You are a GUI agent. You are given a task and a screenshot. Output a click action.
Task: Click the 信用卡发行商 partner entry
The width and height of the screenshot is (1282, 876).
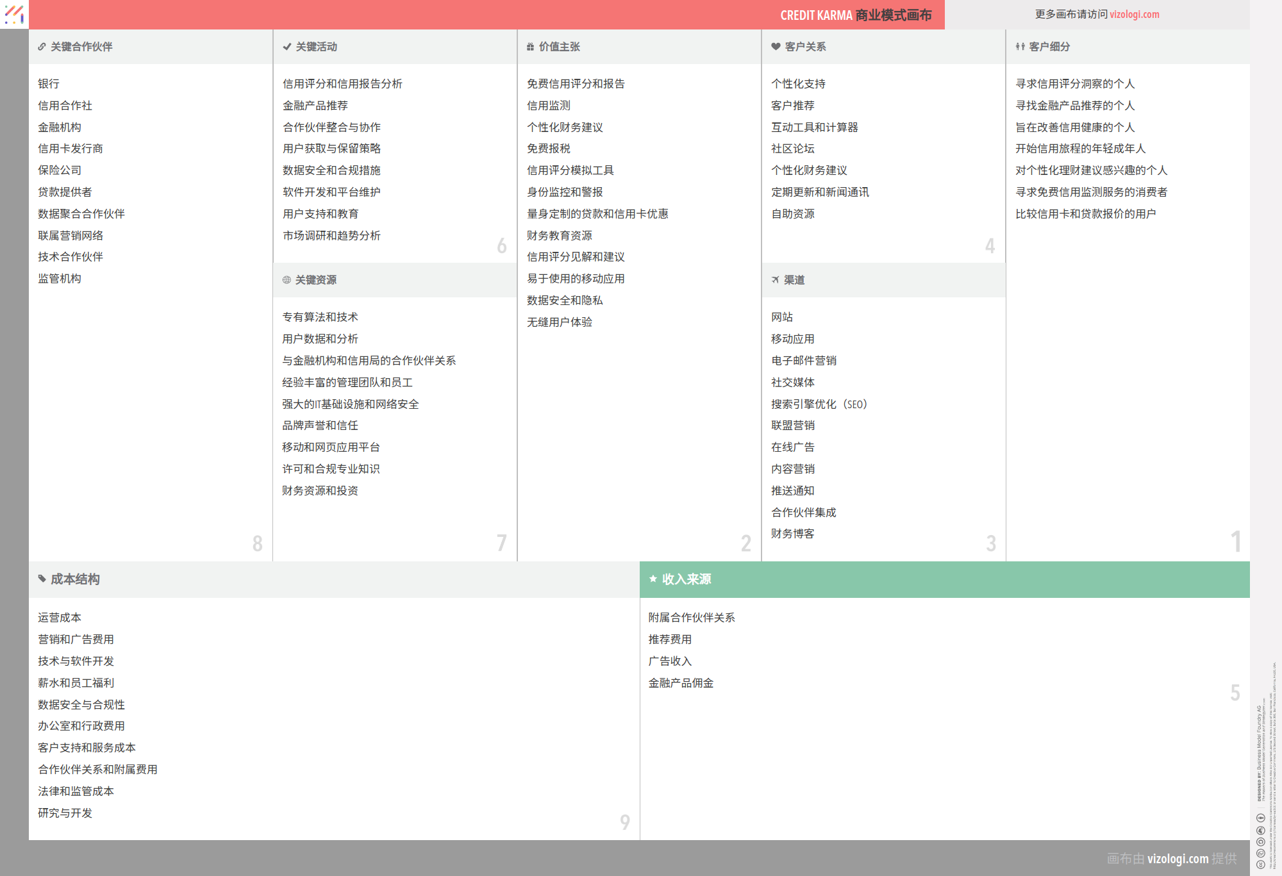pos(71,149)
